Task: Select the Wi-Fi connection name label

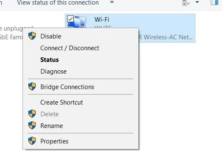Action: 102,20
